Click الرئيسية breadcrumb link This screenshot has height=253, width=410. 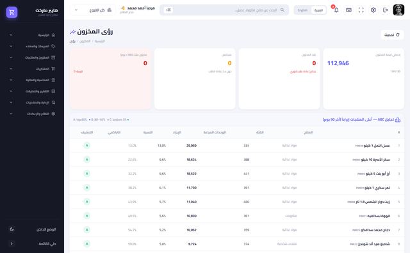(100, 42)
